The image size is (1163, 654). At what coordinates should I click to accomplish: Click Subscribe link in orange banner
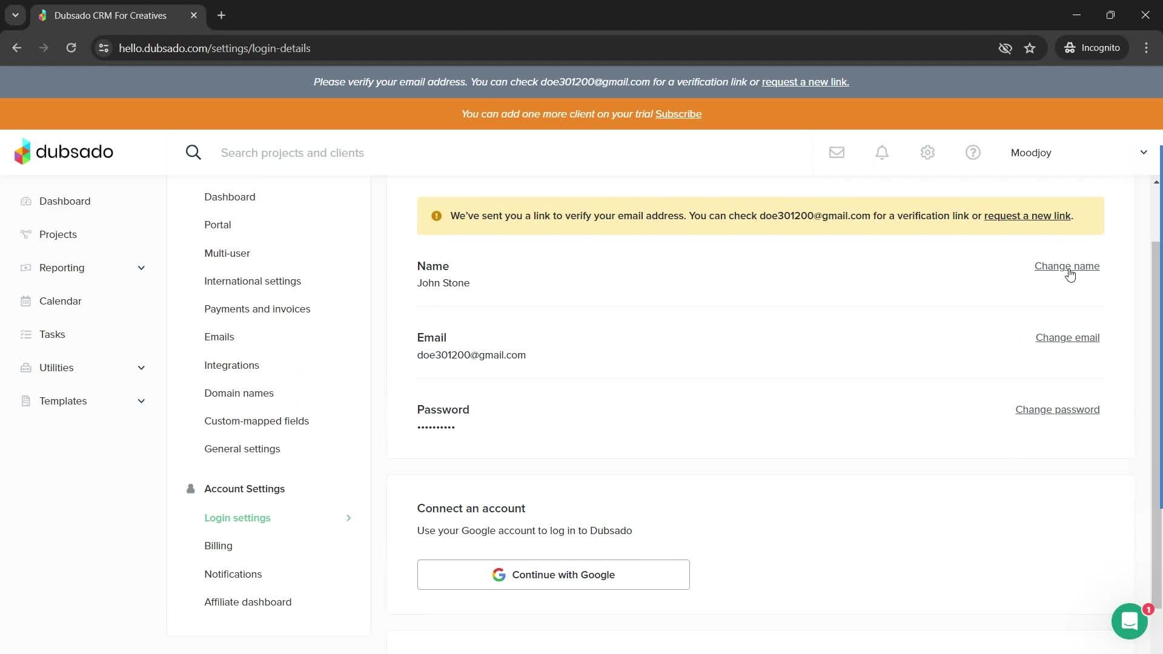point(678,114)
